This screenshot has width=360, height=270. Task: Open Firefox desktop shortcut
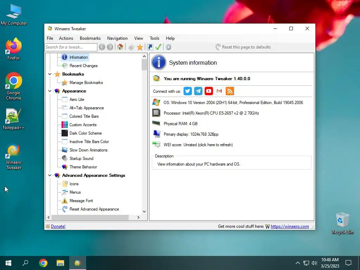tap(13, 49)
